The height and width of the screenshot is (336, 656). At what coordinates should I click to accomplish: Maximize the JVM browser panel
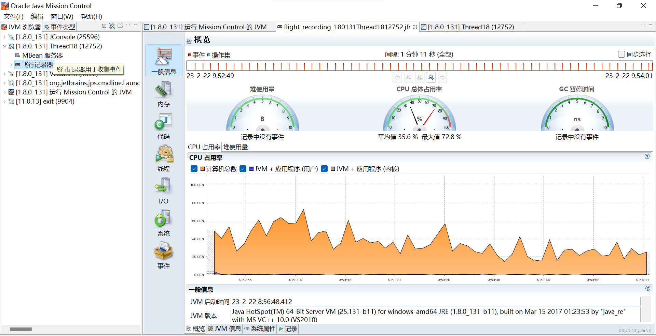[136, 25]
